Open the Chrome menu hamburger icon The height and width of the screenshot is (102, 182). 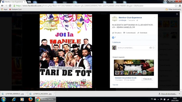pos(180,6)
